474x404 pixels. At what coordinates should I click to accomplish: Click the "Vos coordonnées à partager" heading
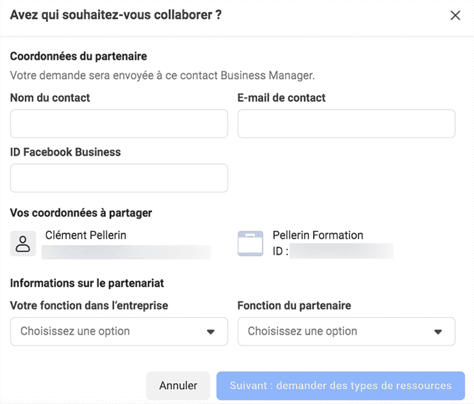[81, 213]
